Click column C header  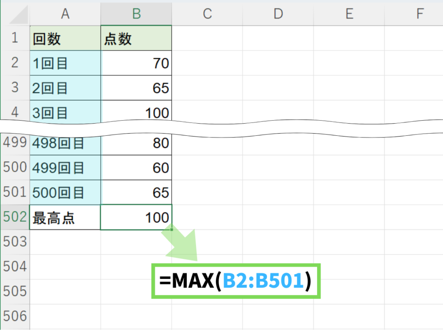(x=207, y=14)
